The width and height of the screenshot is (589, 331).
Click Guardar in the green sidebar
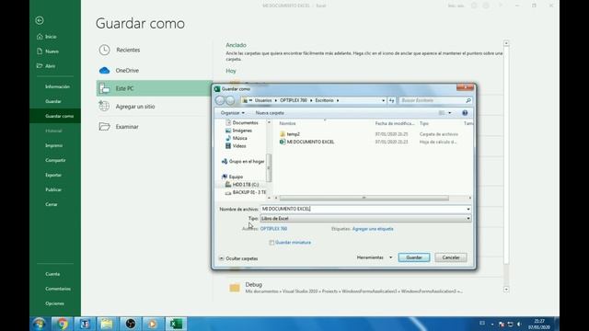53,101
